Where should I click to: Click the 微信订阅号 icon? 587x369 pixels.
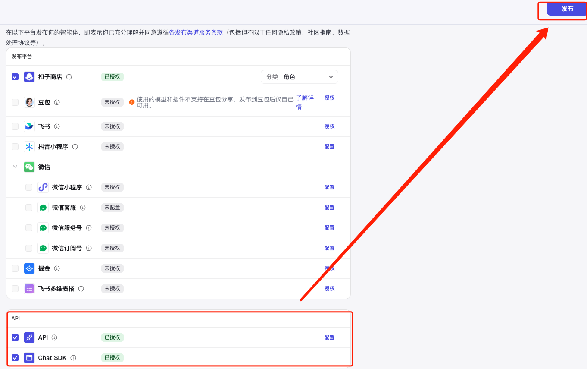[x=43, y=248]
